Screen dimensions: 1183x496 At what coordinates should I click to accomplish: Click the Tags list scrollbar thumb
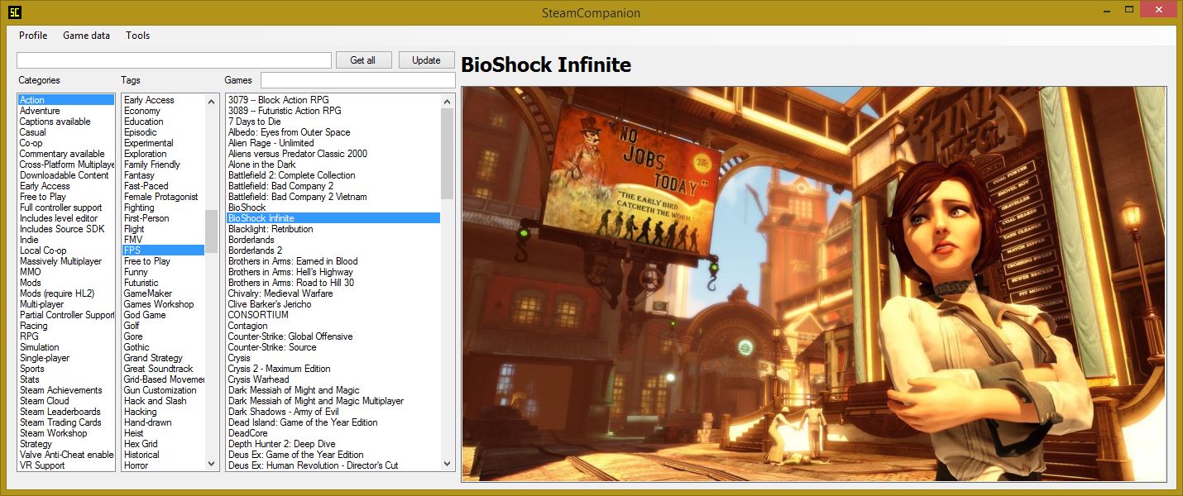click(212, 231)
